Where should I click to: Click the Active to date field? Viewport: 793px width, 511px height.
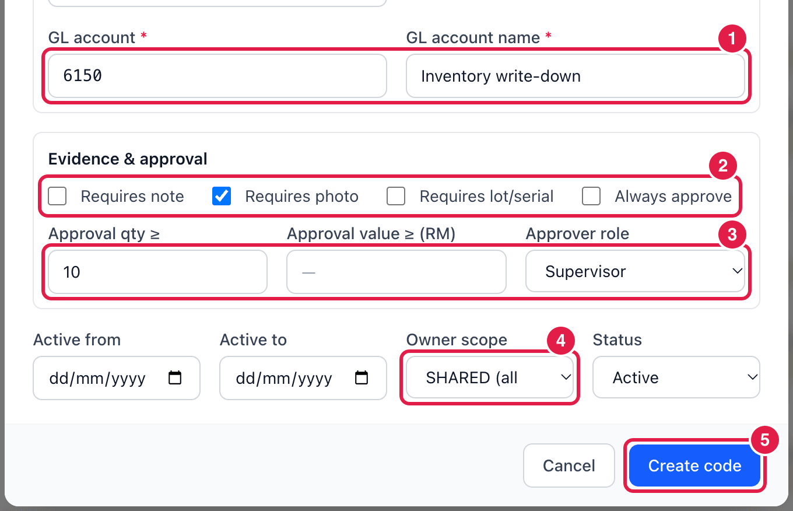pyautogui.click(x=303, y=378)
